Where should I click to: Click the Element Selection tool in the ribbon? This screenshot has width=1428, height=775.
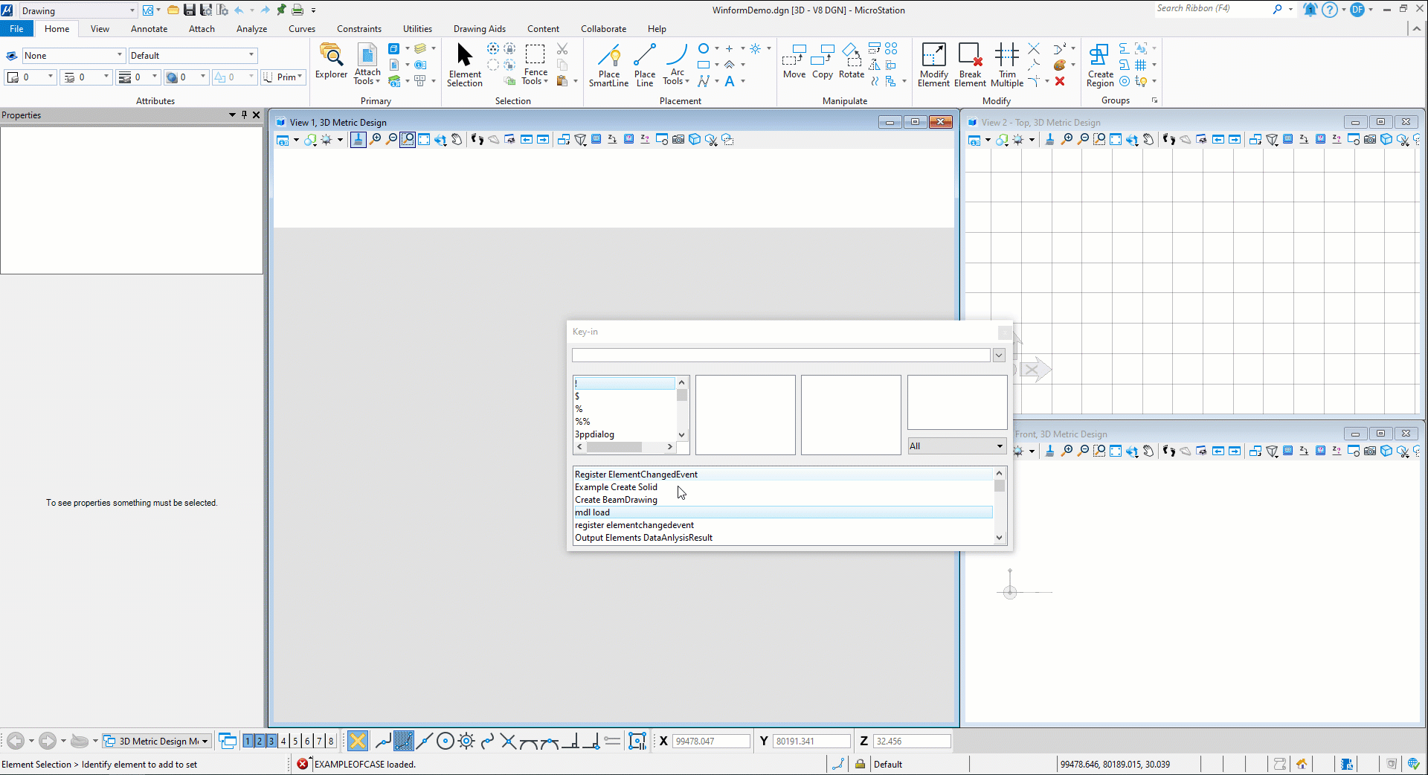465,65
